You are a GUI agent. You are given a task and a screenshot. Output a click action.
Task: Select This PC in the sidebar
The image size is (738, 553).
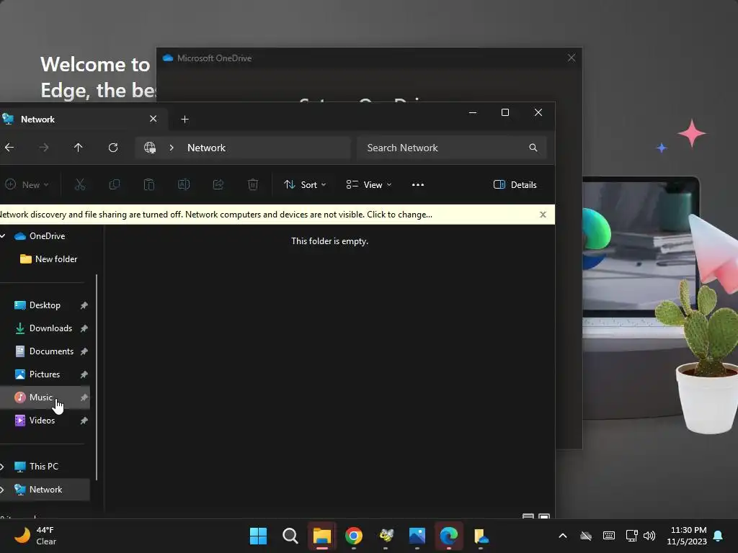pyautogui.click(x=45, y=467)
